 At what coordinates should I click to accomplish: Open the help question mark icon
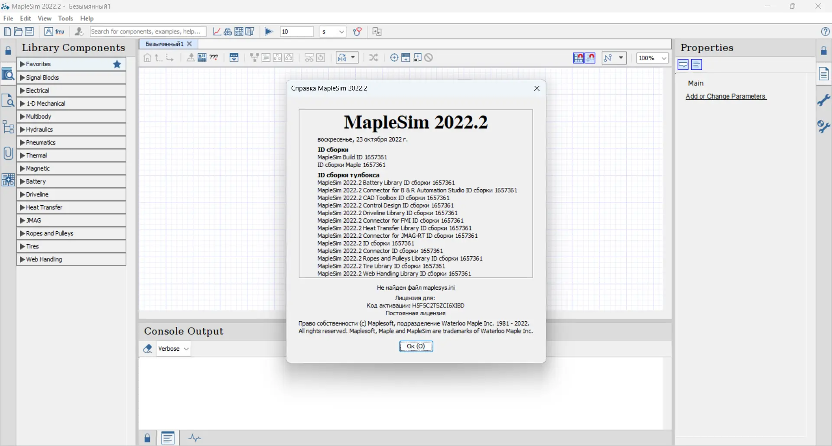click(x=825, y=32)
